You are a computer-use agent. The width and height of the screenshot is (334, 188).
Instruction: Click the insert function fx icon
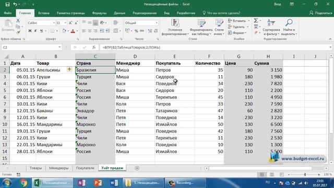coord(94,48)
